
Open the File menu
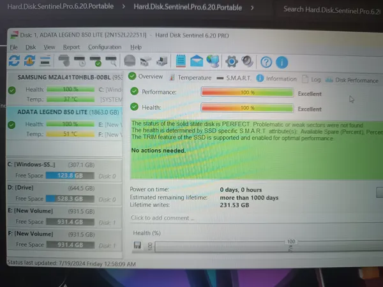(13, 47)
